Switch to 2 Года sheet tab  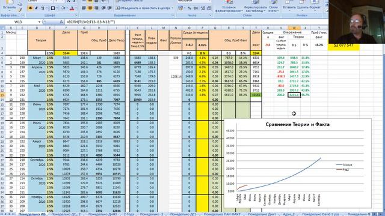click(129, 214)
